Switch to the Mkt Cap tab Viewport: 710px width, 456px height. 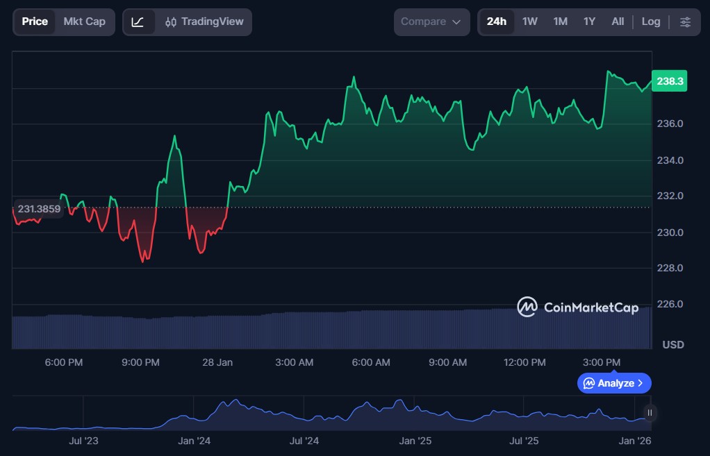pos(85,22)
